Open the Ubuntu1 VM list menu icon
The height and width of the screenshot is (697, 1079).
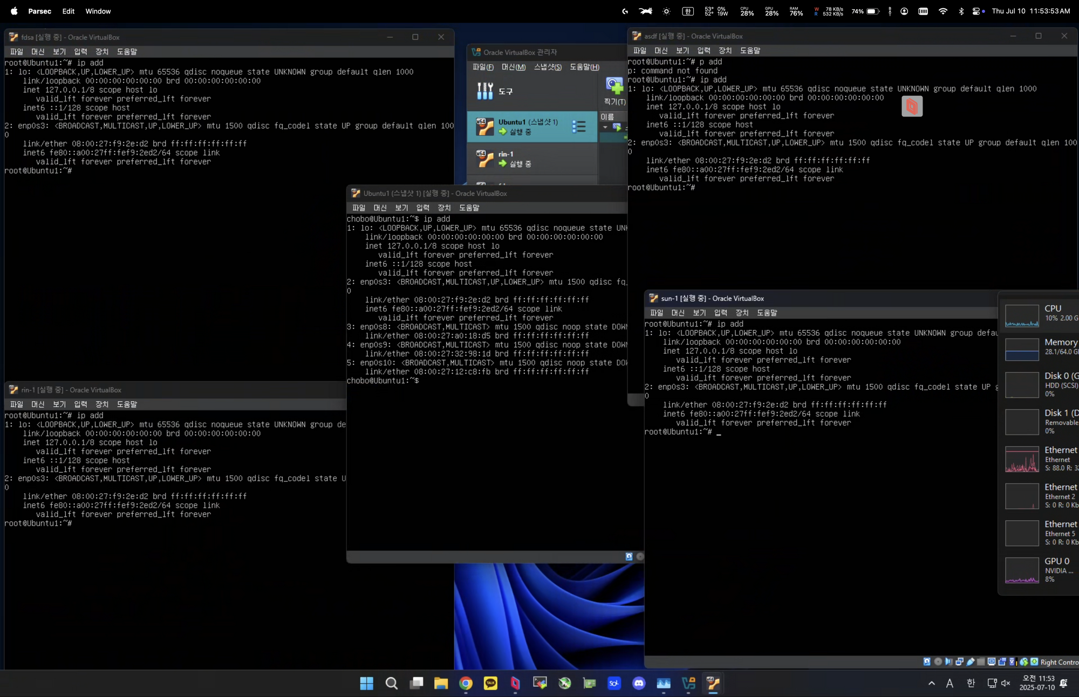[578, 127]
